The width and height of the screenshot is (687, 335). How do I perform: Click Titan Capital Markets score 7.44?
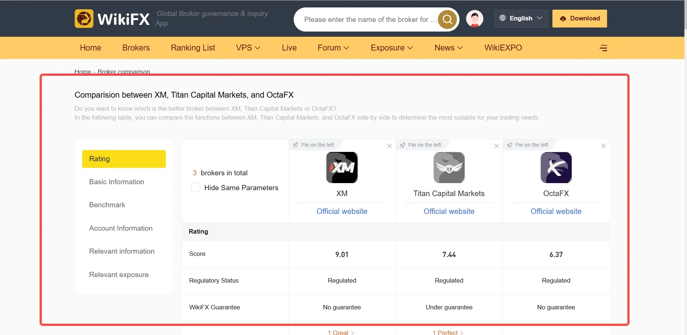[449, 254]
